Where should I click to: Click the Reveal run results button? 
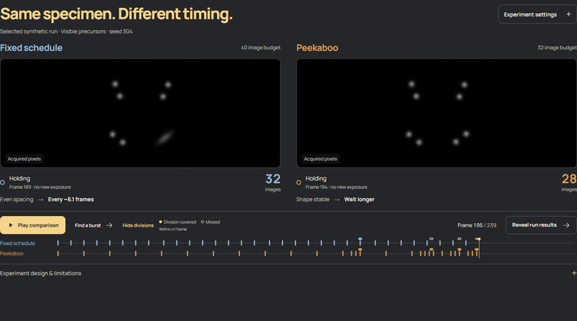click(541, 225)
